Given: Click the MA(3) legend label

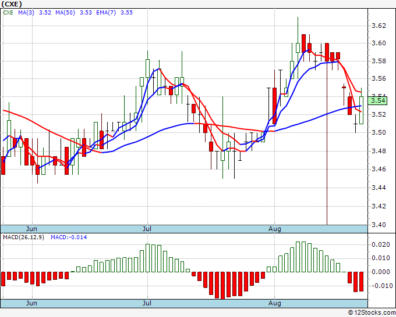Looking at the screenshot, I should tap(26, 13).
